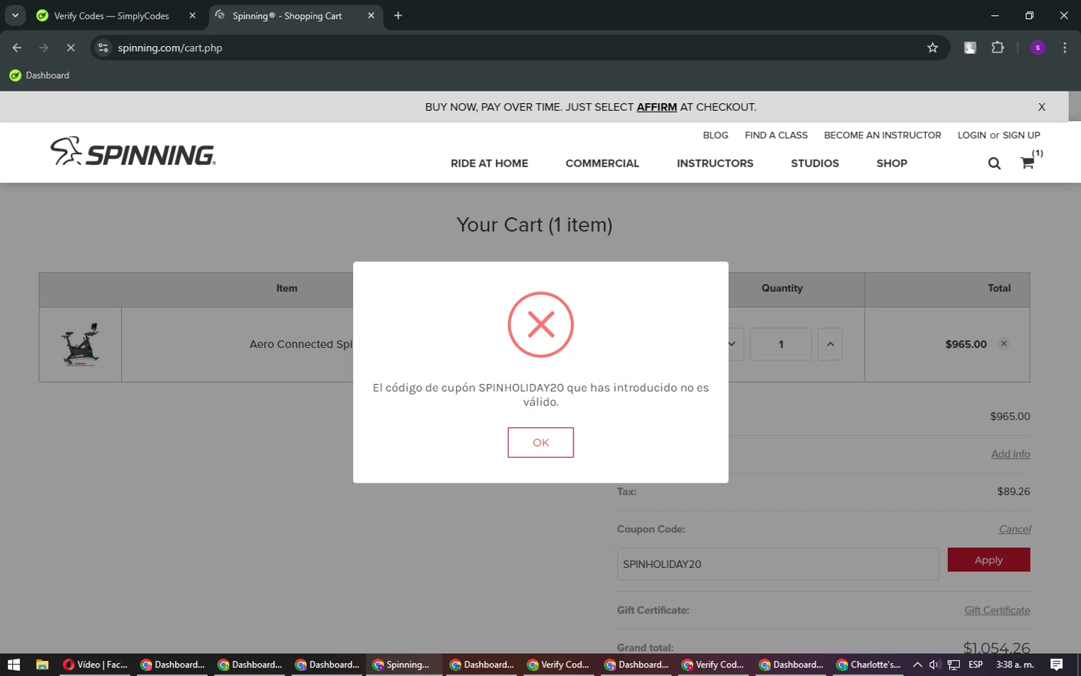1081x676 pixels.
Task: Go forward in browser history
Action: pos(44,48)
